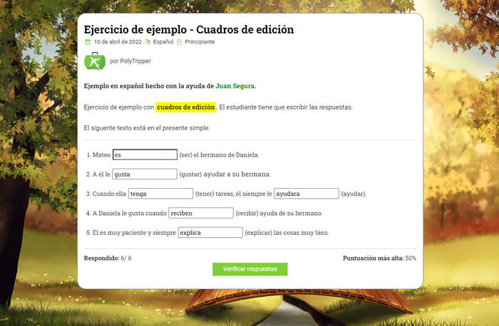Click the language icon next to Español
The height and width of the screenshot is (326, 499).
tap(148, 42)
